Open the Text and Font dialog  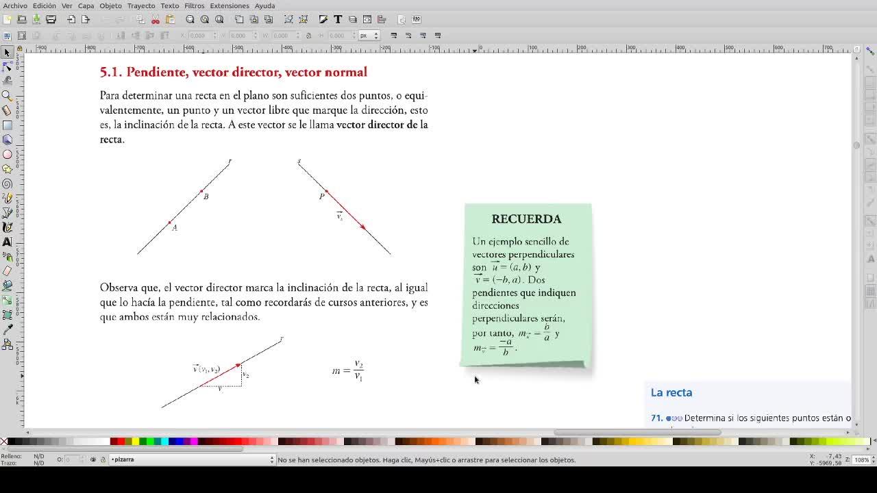[x=338, y=19]
